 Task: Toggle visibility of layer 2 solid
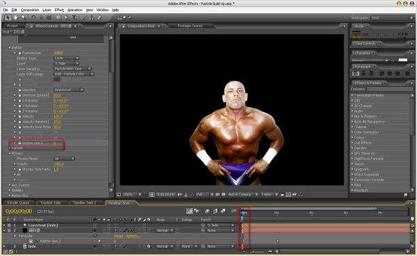pyautogui.click(x=95, y=230)
